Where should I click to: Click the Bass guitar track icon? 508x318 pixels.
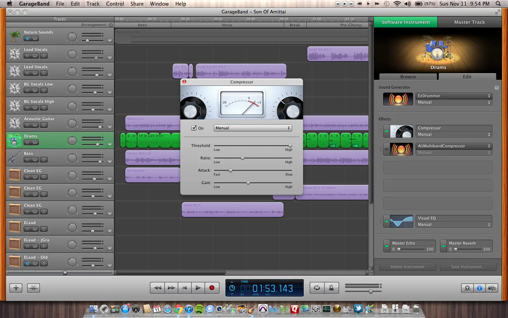(x=15, y=158)
